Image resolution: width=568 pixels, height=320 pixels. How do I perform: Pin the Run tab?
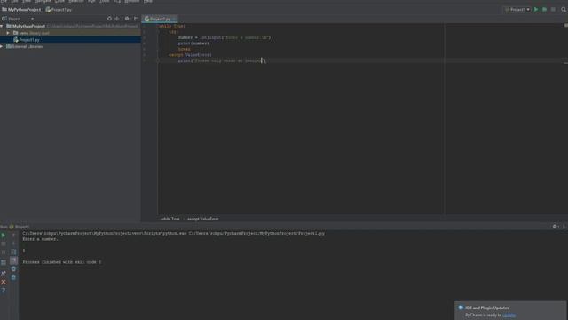pyautogui.click(x=4, y=273)
